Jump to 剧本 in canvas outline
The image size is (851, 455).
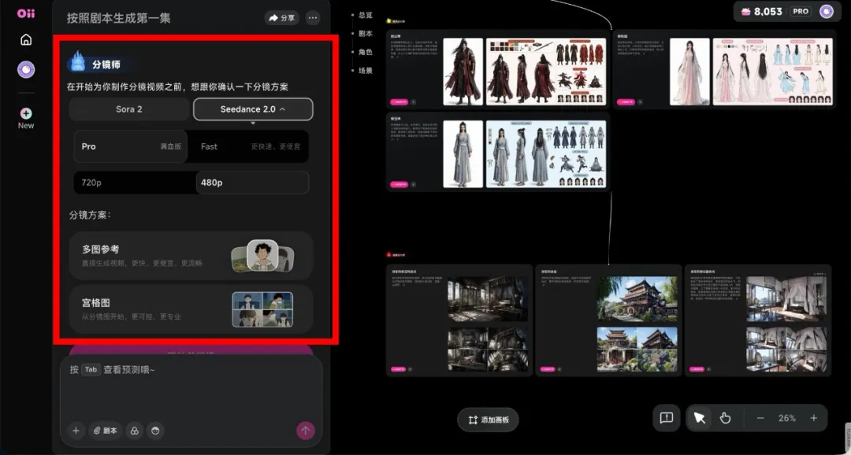tap(366, 34)
